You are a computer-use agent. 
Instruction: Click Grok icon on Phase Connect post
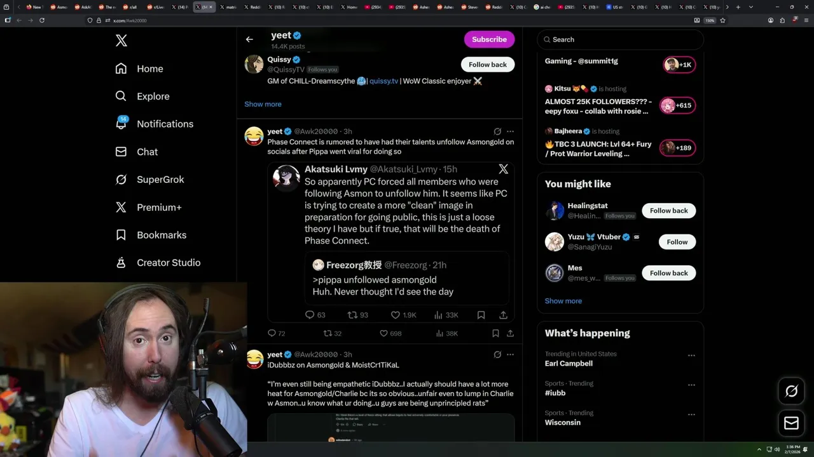pos(497,131)
